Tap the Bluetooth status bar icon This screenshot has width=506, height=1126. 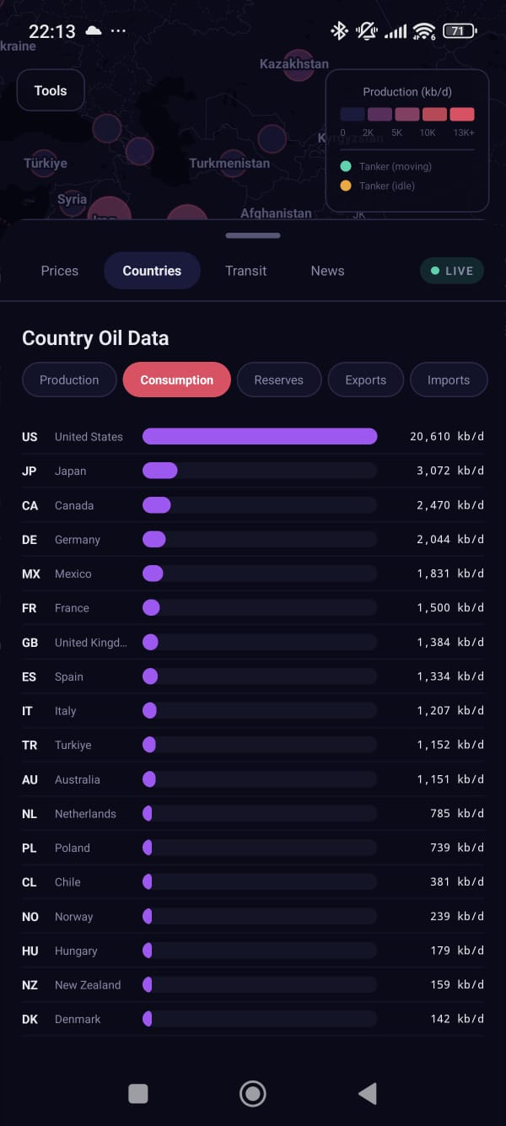point(339,31)
